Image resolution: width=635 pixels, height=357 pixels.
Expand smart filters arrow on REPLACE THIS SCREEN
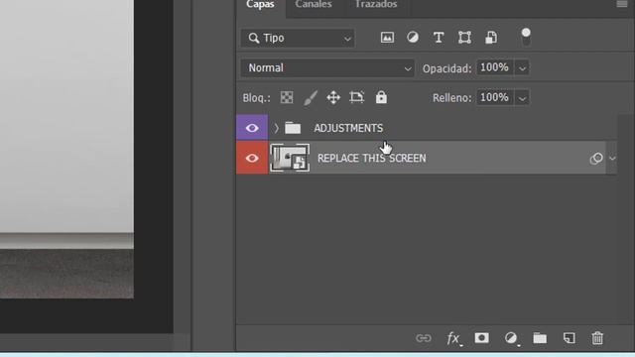612,159
